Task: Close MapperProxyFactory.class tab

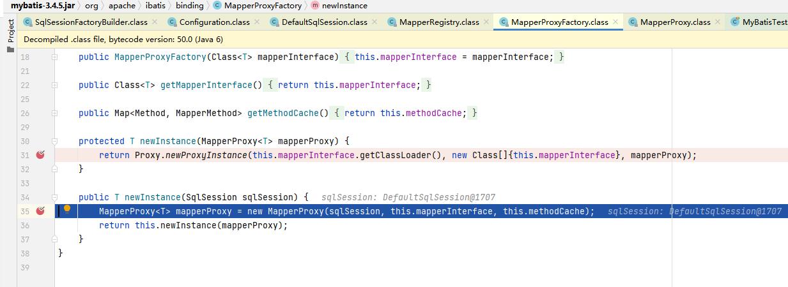Action: 615,22
